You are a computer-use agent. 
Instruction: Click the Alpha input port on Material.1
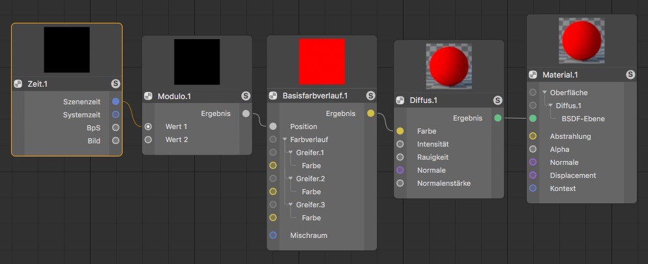click(533, 149)
